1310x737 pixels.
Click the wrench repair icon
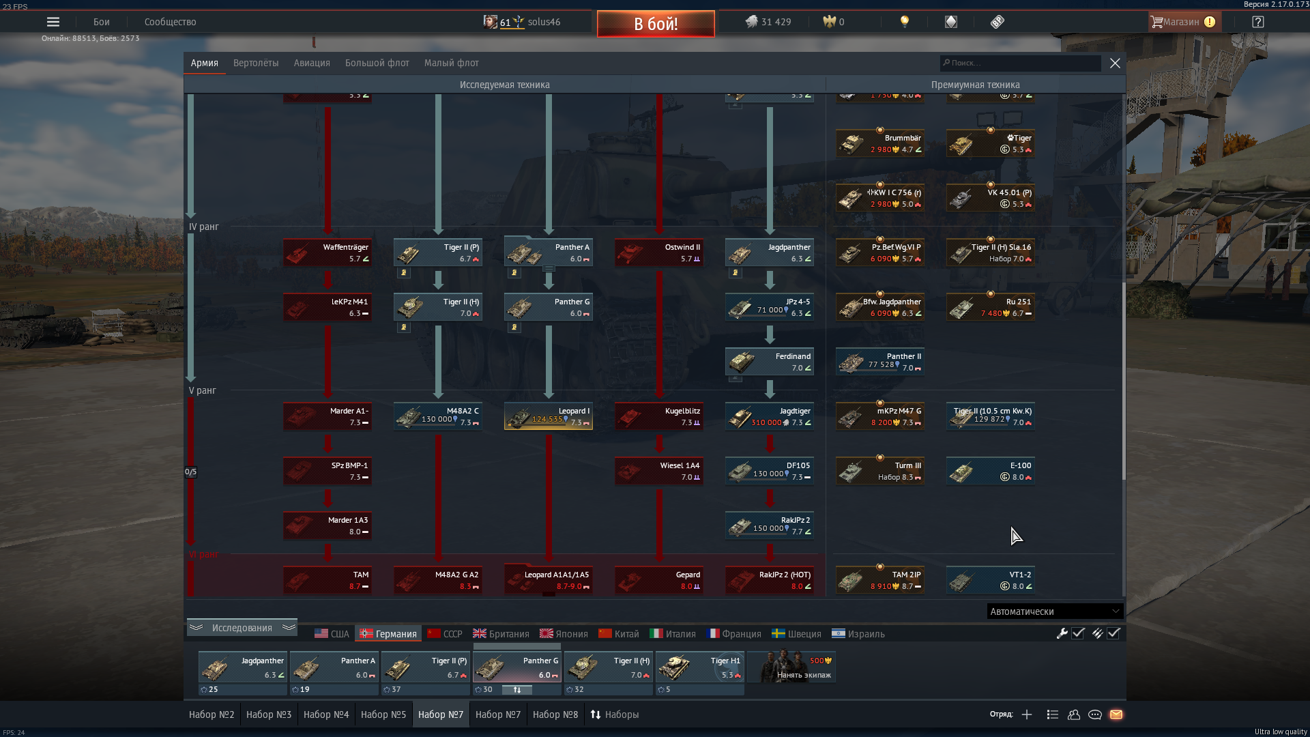click(1062, 633)
